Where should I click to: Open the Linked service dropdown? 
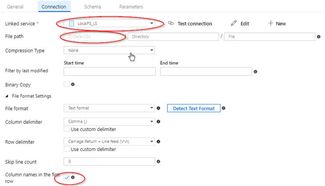click(109, 23)
